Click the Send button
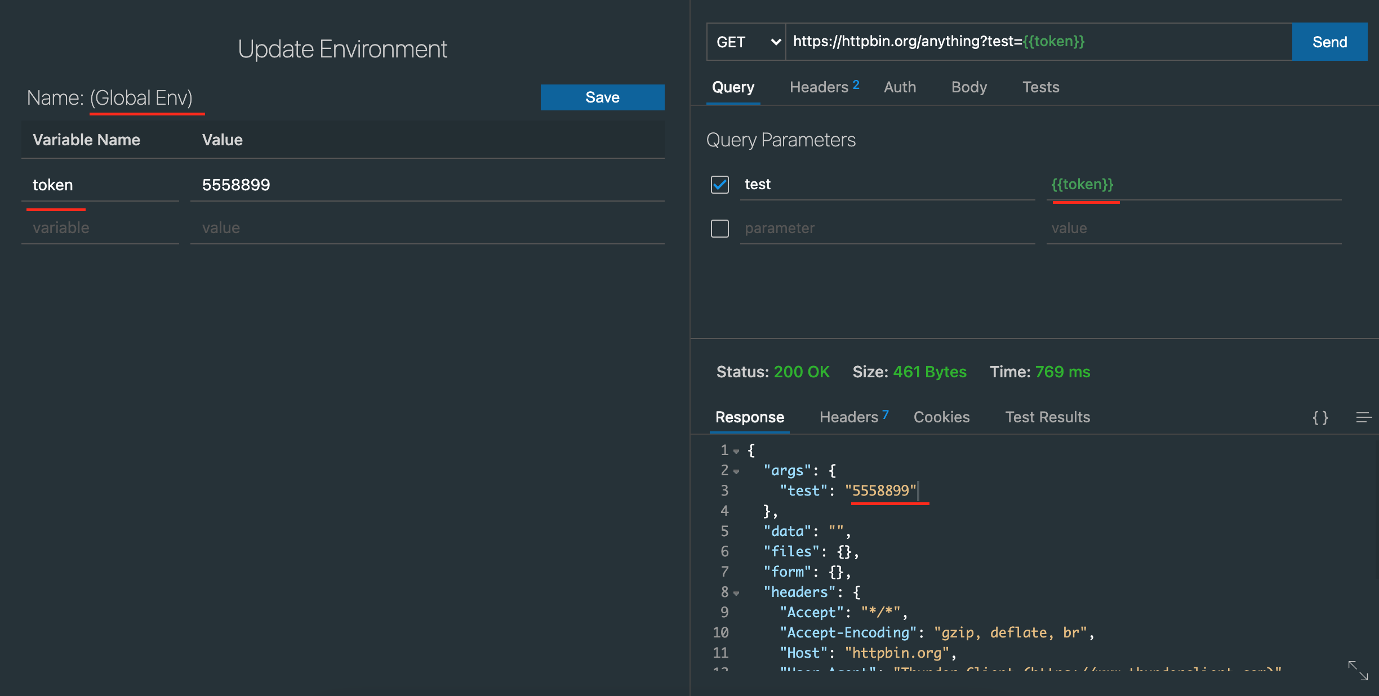 click(1329, 42)
